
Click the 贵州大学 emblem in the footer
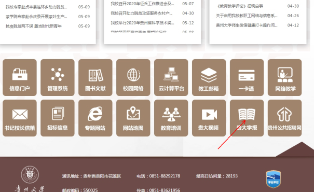(30, 174)
